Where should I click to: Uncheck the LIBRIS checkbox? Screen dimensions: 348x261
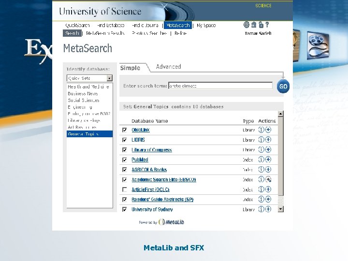(x=125, y=140)
